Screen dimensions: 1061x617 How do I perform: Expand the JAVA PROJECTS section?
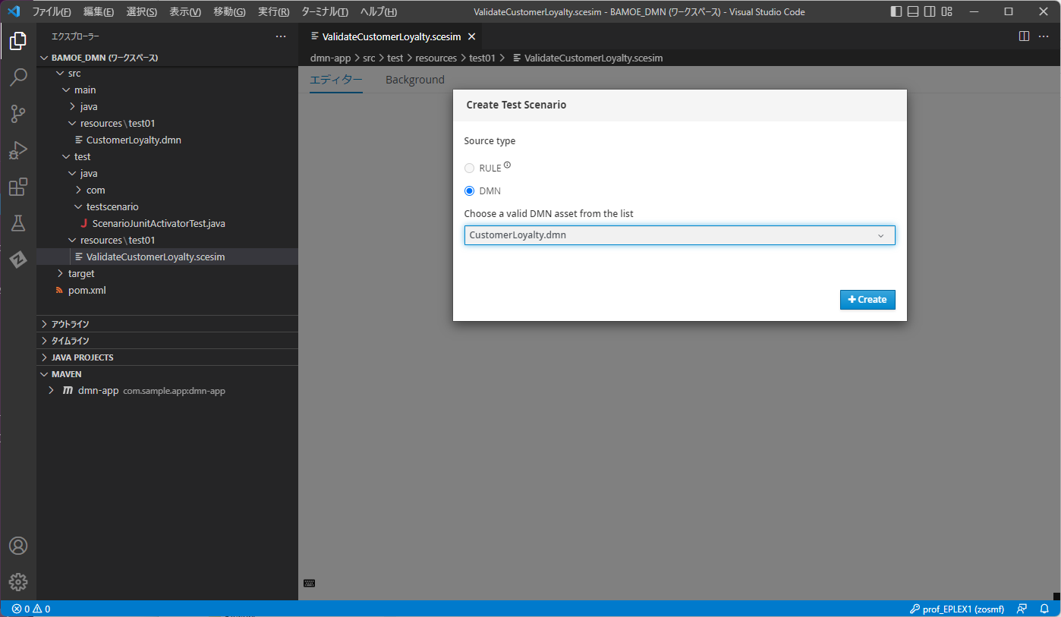click(167, 357)
